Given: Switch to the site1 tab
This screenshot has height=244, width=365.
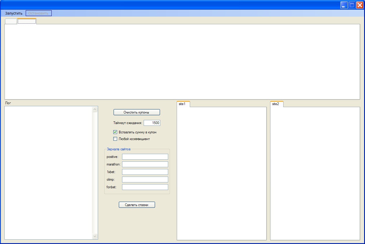Looking at the screenshot, I should click(183, 104).
